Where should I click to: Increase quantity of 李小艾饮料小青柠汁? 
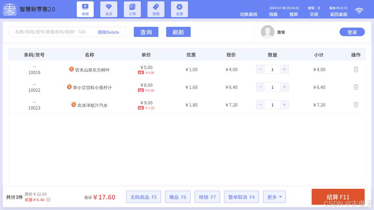click(284, 87)
